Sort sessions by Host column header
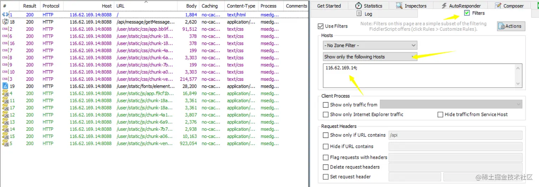This screenshot has height=187, width=539. click(88, 6)
